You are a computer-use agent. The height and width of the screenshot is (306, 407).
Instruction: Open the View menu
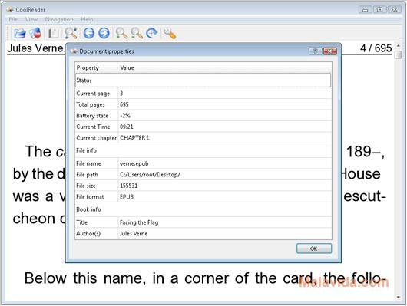point(31,19)
